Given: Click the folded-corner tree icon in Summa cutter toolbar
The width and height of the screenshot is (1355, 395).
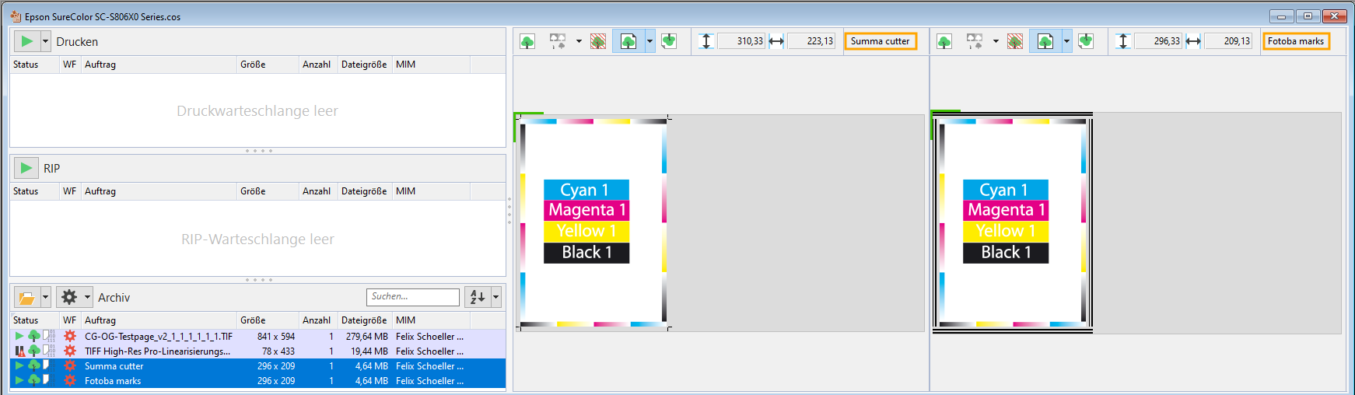Looking at the screenshot, I should 668,41.
